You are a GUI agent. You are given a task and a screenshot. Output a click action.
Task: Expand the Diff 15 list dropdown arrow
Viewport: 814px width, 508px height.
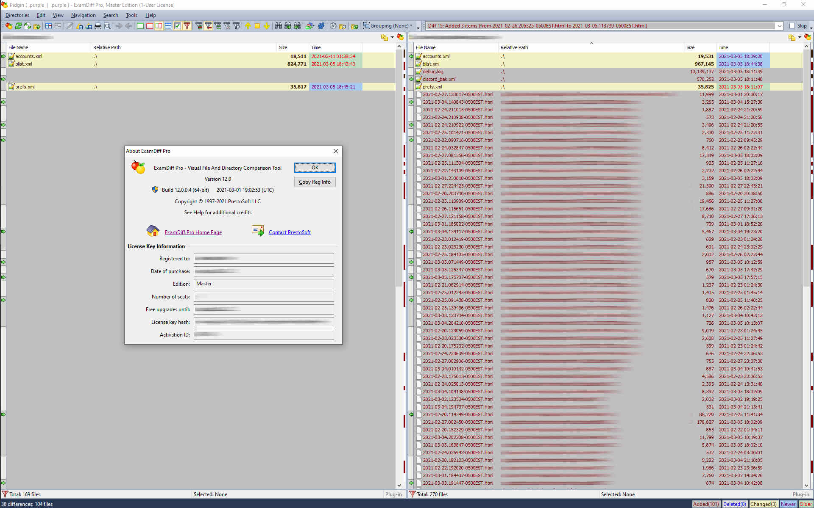pos(779,26)
